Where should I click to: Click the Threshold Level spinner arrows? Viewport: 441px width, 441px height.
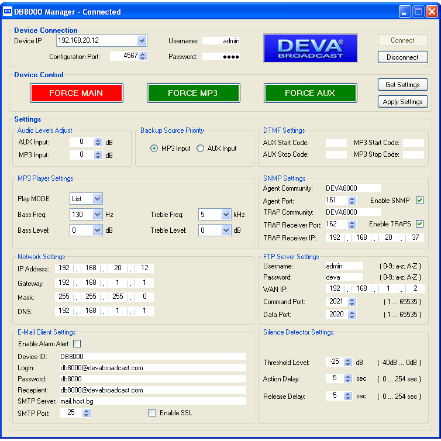coord(348,363)
